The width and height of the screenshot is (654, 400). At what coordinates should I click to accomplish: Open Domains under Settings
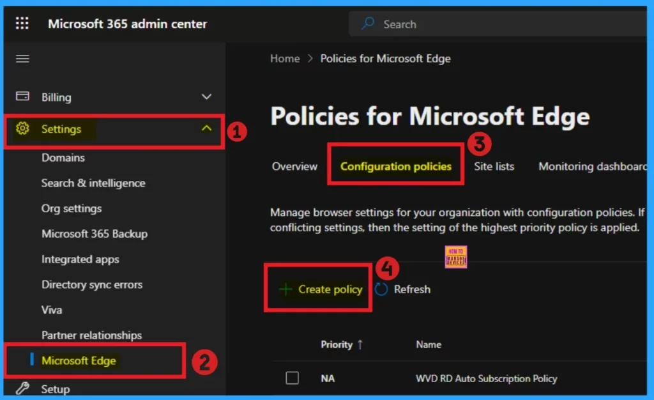[63, 158]
